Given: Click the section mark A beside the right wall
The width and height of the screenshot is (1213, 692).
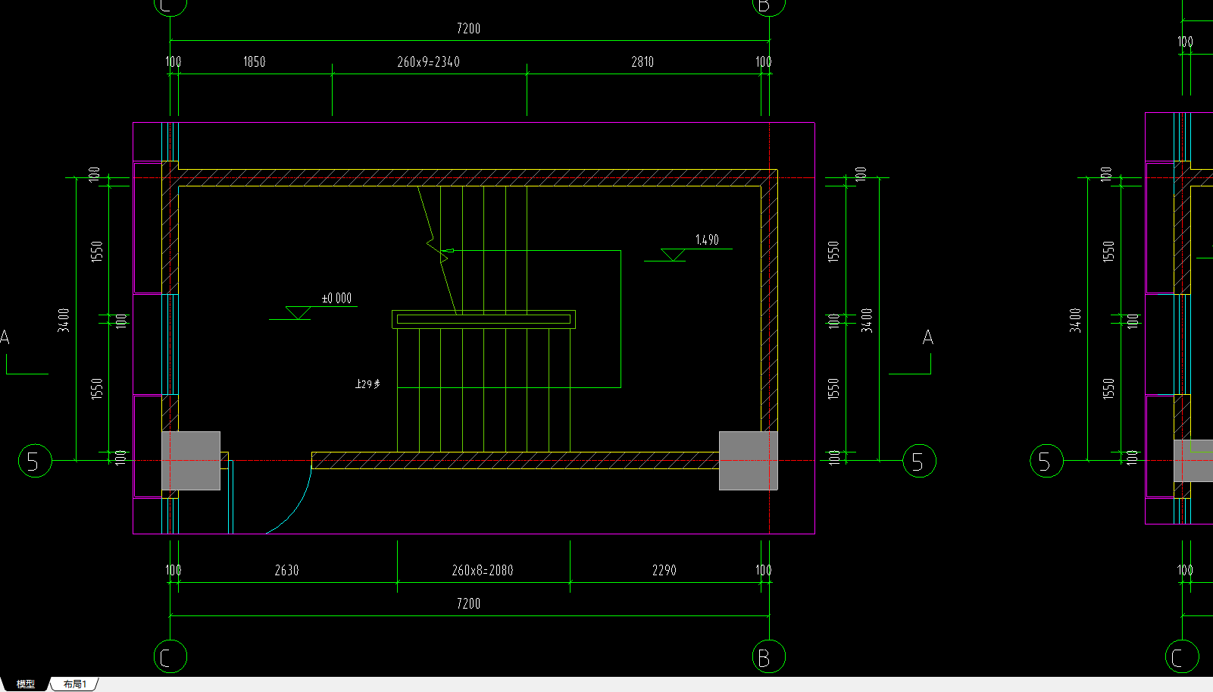Looking at the screenshot, I should (x=927, y=338).
